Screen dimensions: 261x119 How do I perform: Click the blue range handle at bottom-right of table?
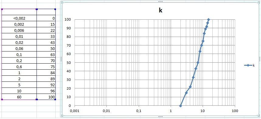tap(55, 99)
